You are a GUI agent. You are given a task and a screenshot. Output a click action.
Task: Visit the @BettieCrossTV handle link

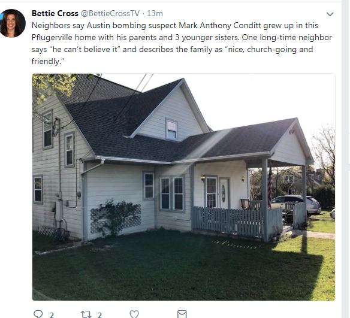click(110, 13)
